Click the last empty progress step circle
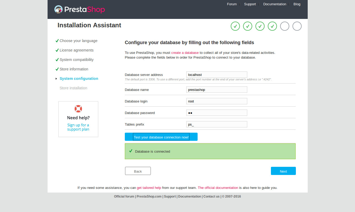 tap(297, 26)
